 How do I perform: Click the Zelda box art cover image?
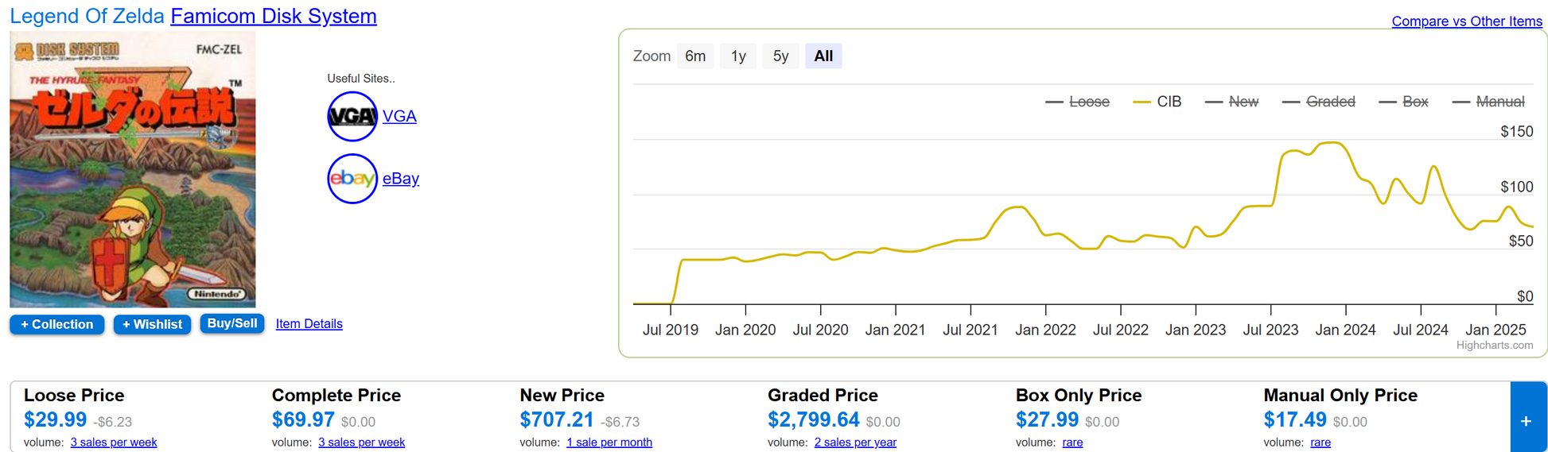[133, 169]
